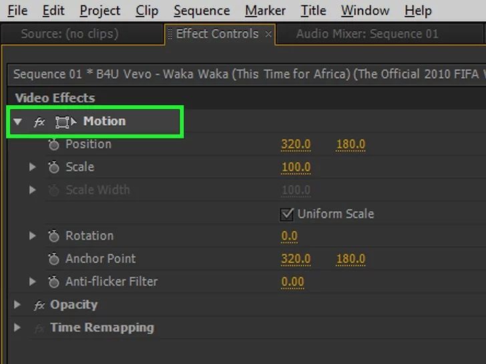Uncheck the Uniform Scale checkbox
Viewport: 486px width, 364px height.
[x=286, y=214]
